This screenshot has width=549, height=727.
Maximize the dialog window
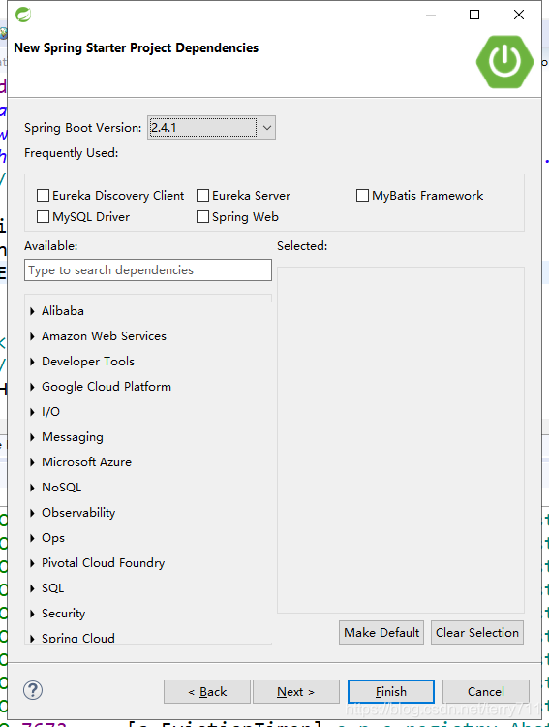[x=474, y=15]
